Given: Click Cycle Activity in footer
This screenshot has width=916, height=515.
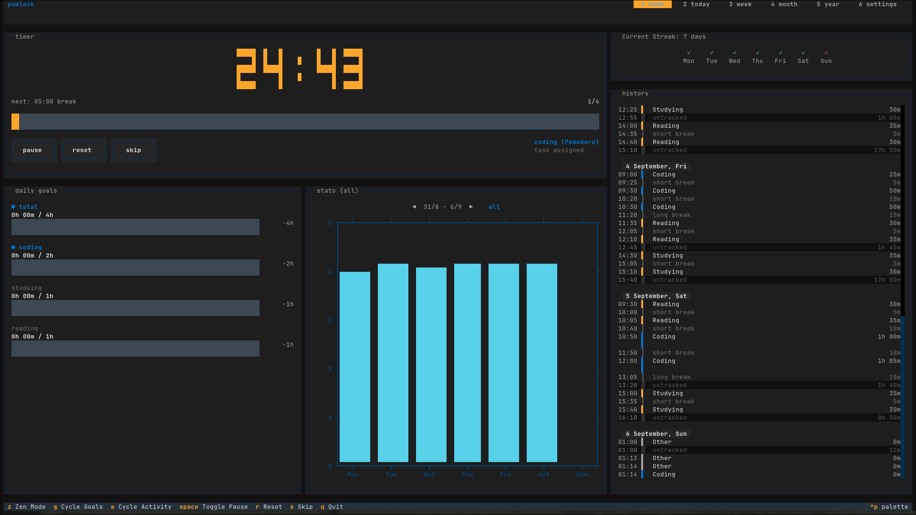Looking at the screenshot, I should 141,507.
